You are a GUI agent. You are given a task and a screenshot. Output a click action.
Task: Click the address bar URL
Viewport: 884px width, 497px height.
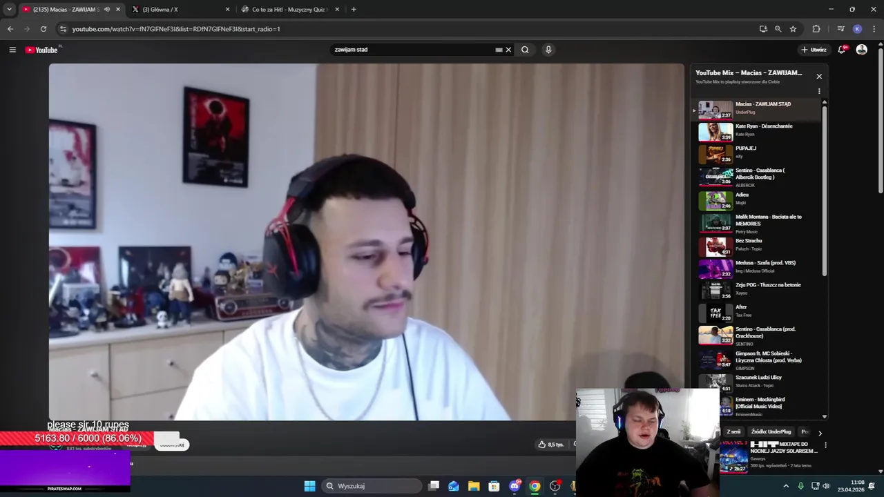[x=176, y=29]
